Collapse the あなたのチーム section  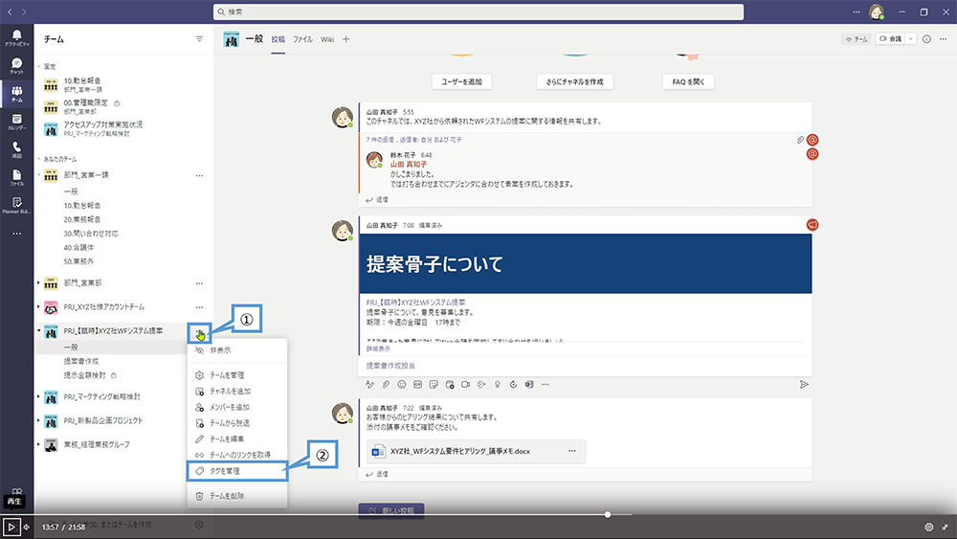[39, 159]
